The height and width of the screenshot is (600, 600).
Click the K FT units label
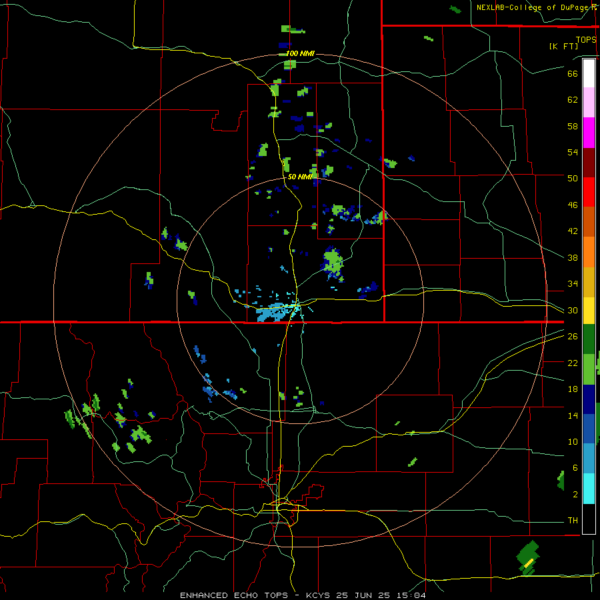click(563, 46)
